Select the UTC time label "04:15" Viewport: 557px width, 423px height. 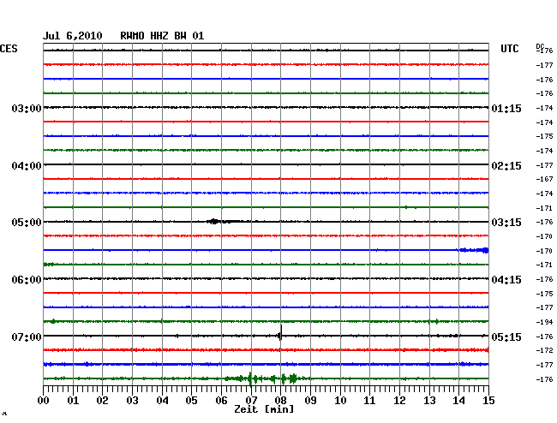pyautogui.click(x=506, y=280)
